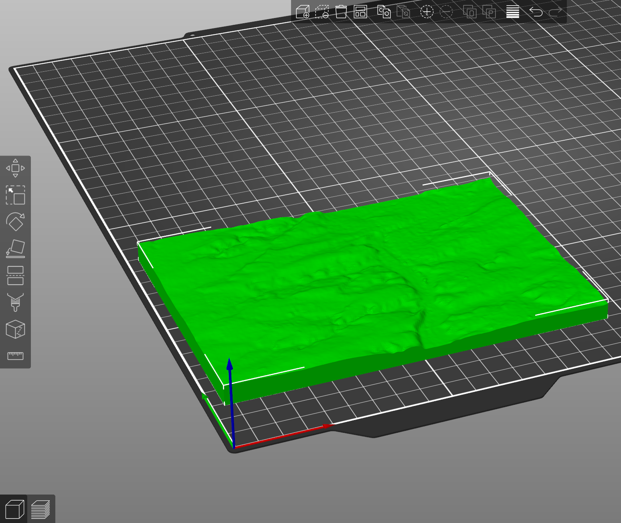Activate the Place on face tool

pos(15,249)
